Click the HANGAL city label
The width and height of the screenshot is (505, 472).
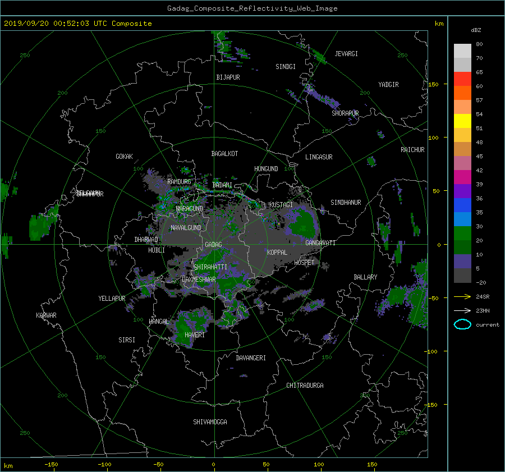pyautogui.click(x=159, y=322)
